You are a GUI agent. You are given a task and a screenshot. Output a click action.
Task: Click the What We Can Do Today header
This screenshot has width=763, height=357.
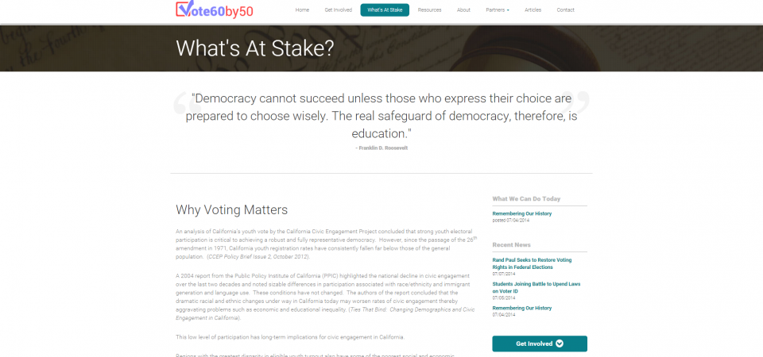pyautogui.click(x=526, y=198)
